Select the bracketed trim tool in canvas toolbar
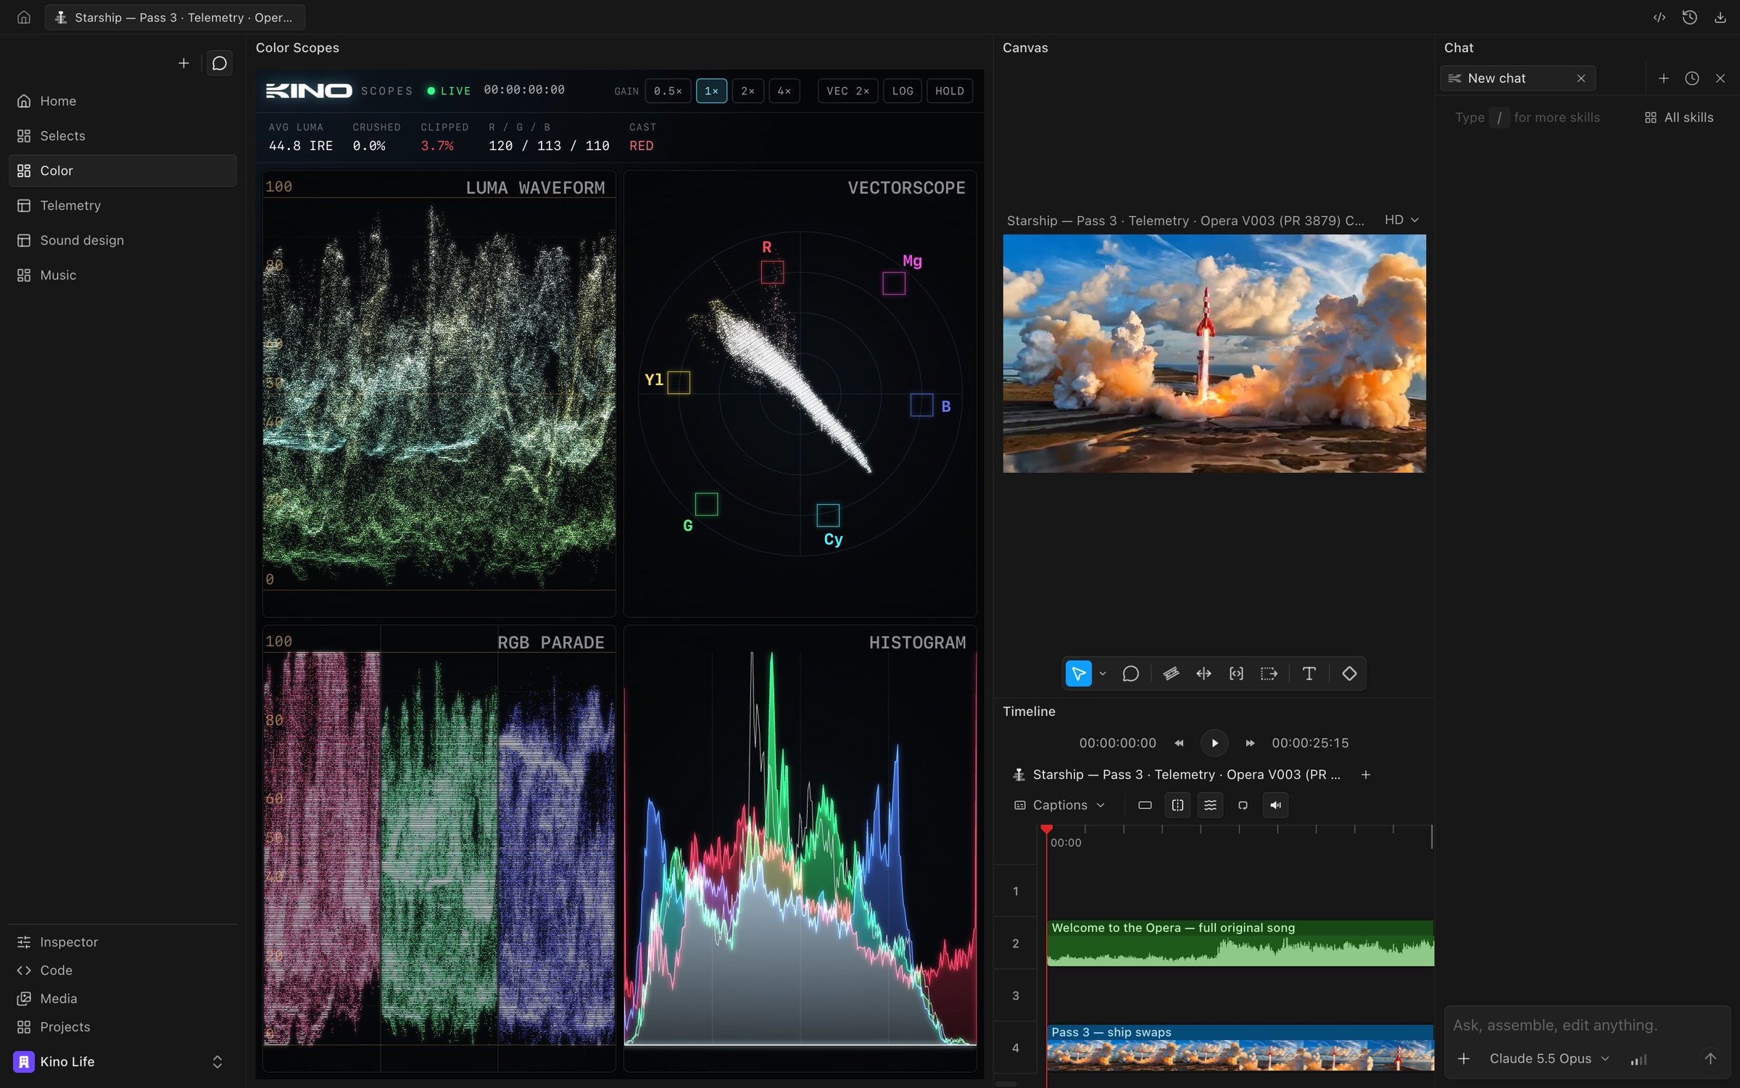The image size is (1740, 1088). coord(1236,673)
